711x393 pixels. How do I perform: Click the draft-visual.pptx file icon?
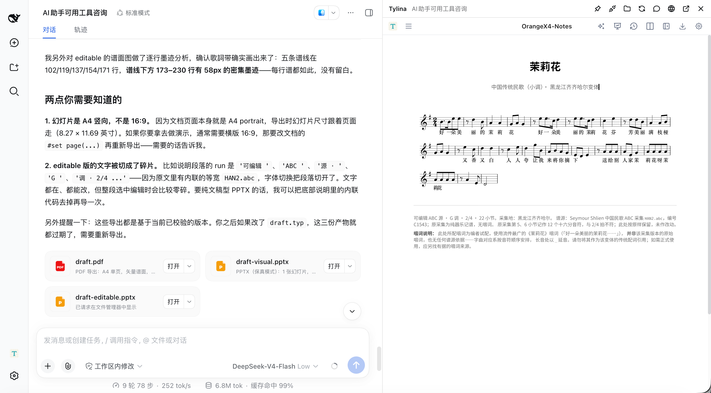pos(221,266)
